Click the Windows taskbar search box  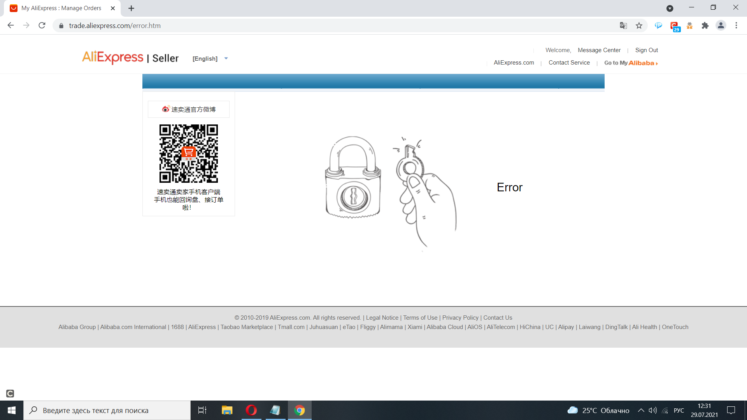[x=107, y=410]
